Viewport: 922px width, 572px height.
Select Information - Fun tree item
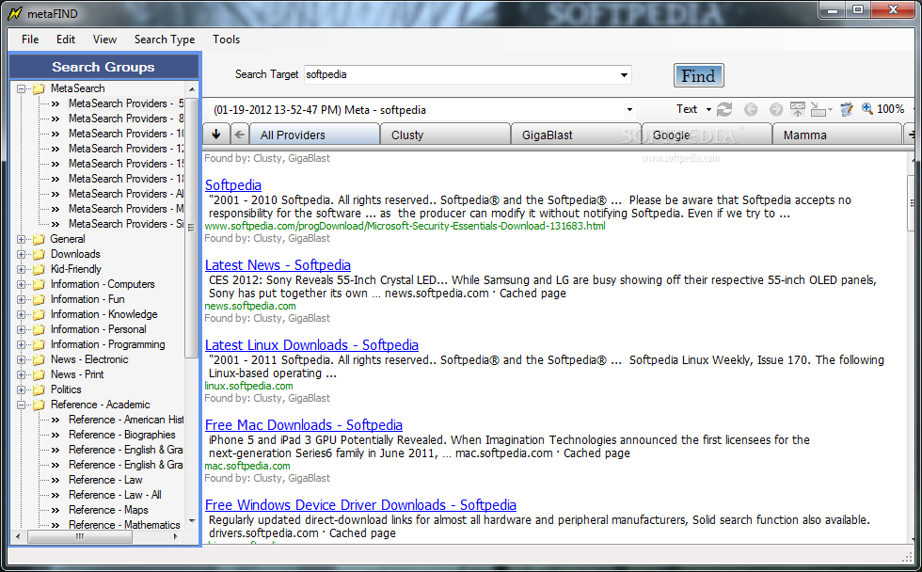(x=87, y=299)
